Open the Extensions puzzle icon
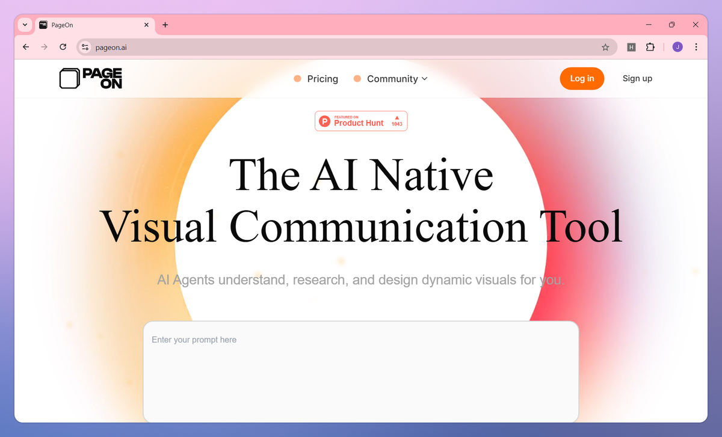Screen dimensions: 722x437 650,47
